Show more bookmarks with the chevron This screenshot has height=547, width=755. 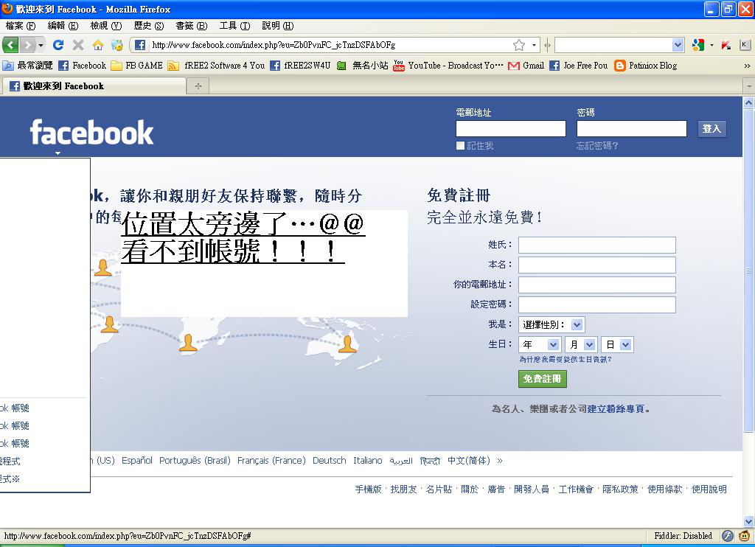coord(747,66)
